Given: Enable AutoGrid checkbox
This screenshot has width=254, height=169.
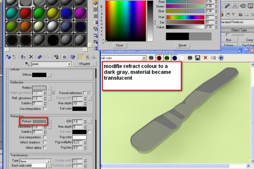Looking at the screenshot, I should pyautogui.click(x=228, y=35).
